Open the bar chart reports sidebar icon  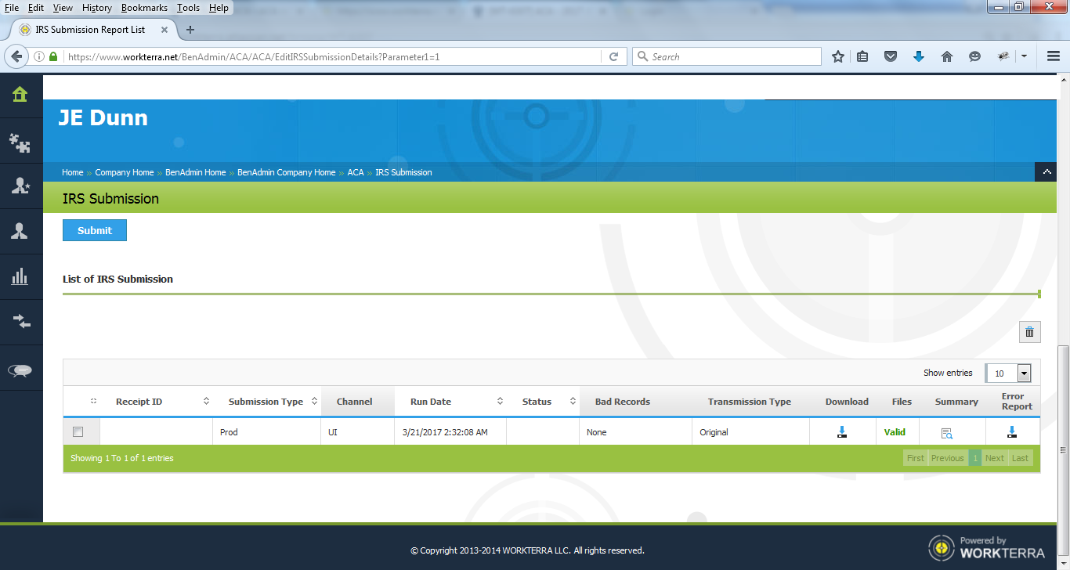[x=20, y=276]
